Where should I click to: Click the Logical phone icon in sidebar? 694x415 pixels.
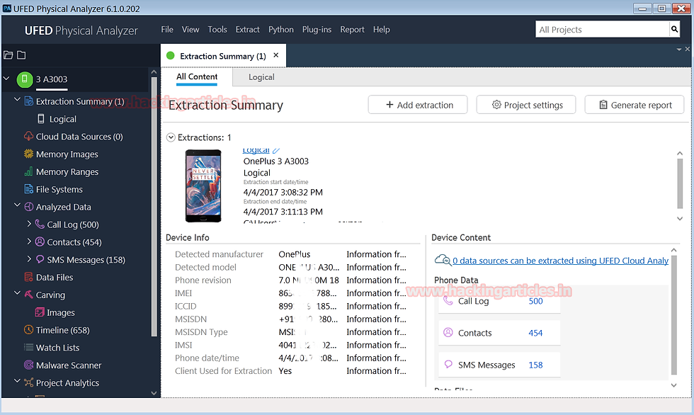41,119
